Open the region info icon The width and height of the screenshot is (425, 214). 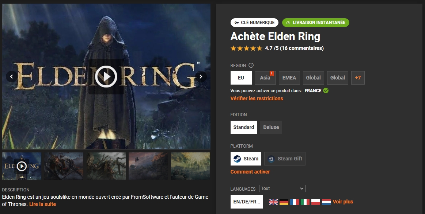pyautogui.click(x=251, y=65)
